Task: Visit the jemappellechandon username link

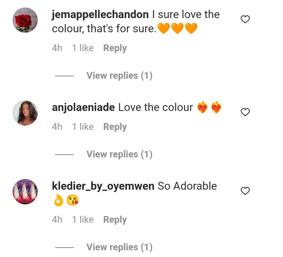Action: pyautogui.click(x=100, y=15)
